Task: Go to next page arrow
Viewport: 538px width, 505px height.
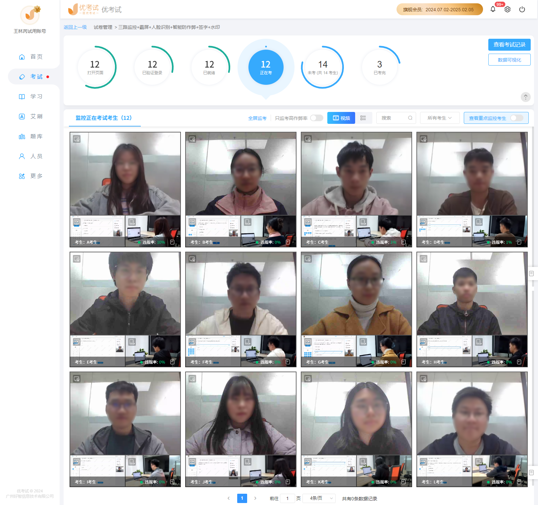Action: click(x=255, y=498)
